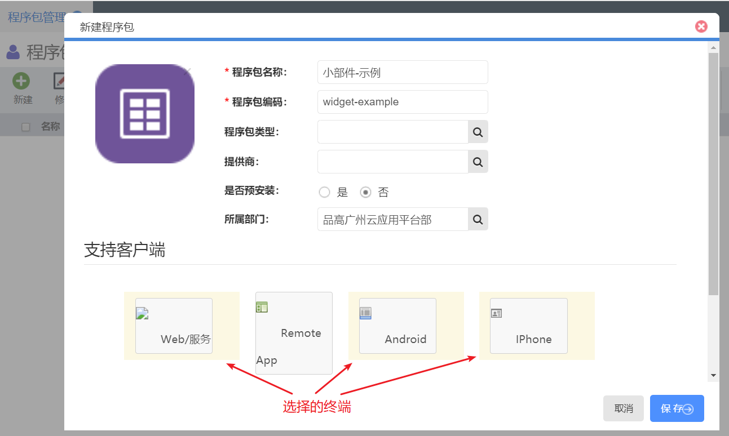Screen dimensions: 729x436
Task: Open the 提供商 selection field
Action: [x=392, y=162]
